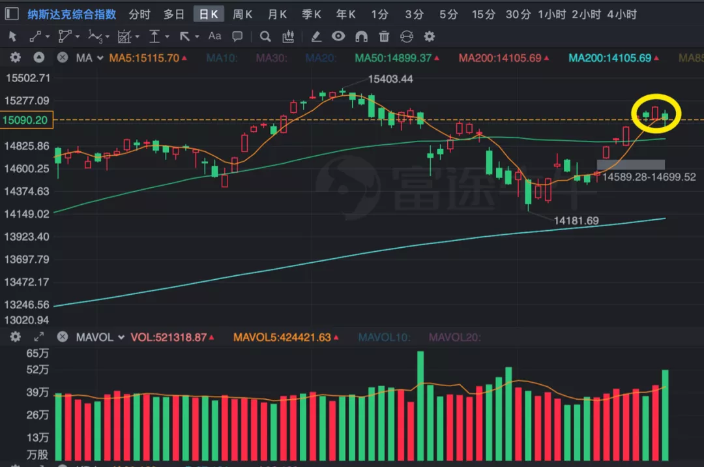Select the ruler measurement chart tool

pyautogui.click(x=124, y=37)
